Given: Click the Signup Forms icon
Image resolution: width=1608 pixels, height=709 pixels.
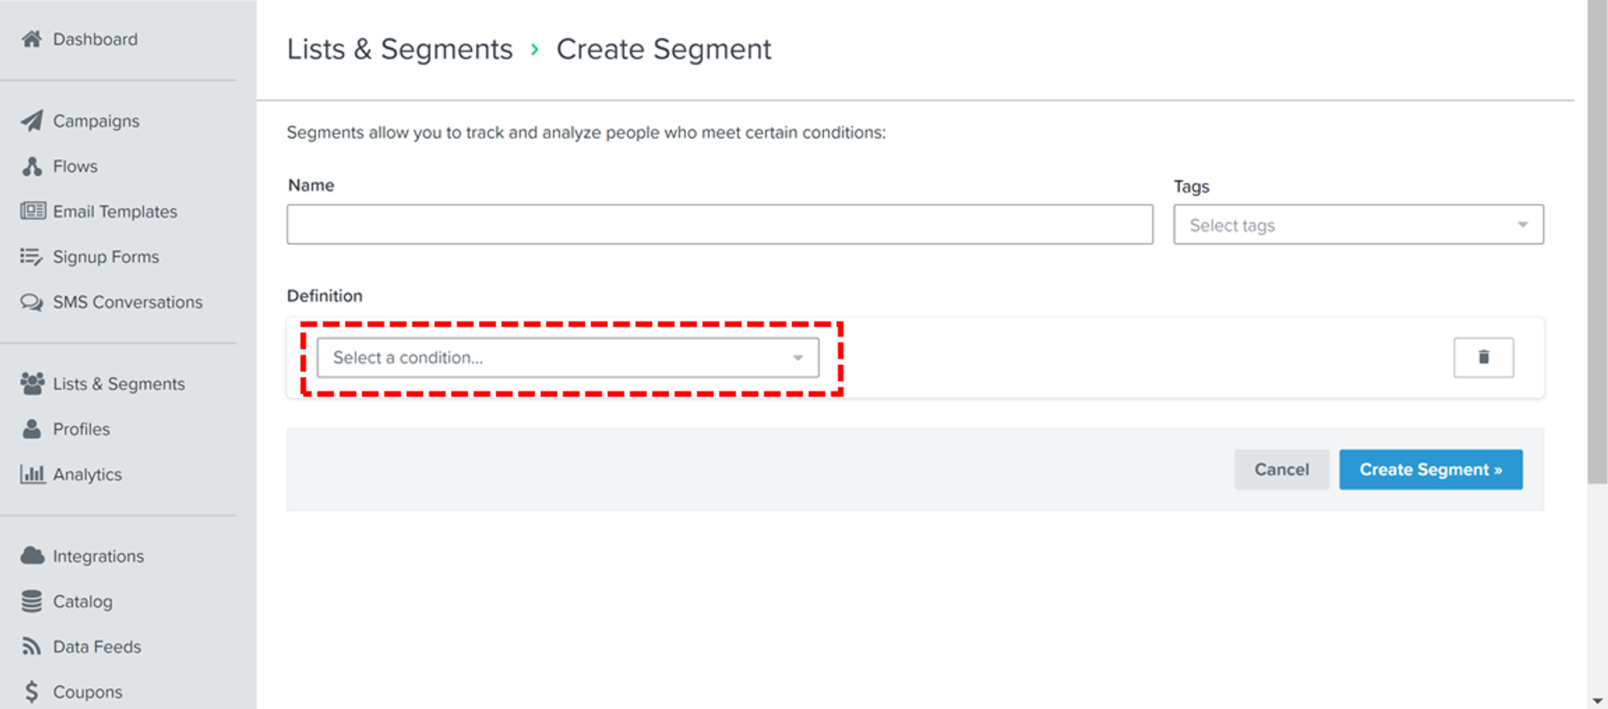Looking at the screenshot, I should coord(32,257).
